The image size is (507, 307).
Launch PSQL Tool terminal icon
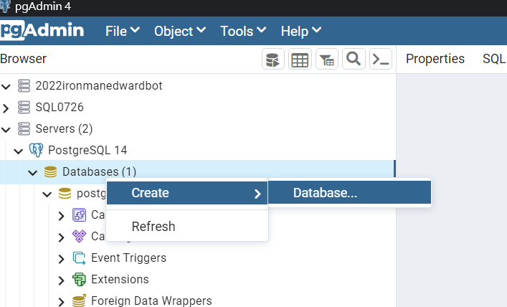(381, 60)
